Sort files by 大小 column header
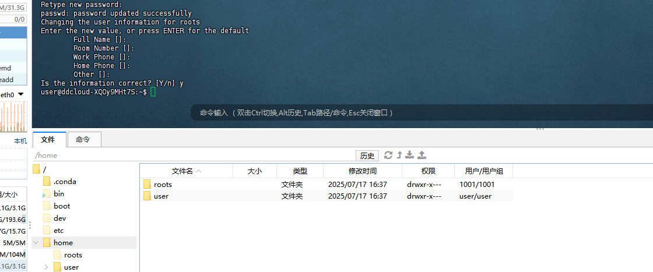653x272 pixels. coord(254,171)
